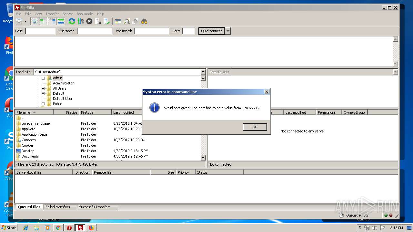Expand the Default tree node

pyautogui.click(x=43, y=93)
